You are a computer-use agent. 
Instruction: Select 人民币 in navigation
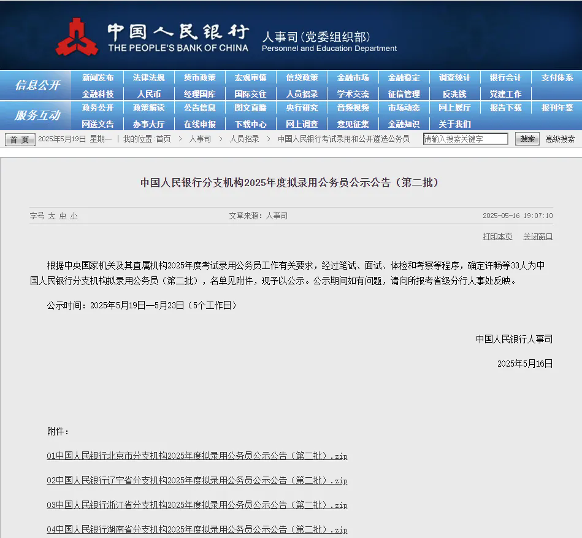tap(149, 94)
